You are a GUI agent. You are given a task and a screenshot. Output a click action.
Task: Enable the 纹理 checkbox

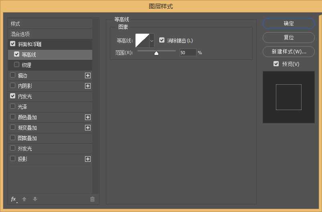(16, 65)
